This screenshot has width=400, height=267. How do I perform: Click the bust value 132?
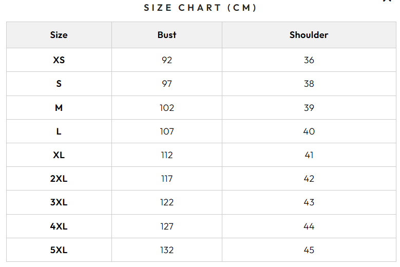tap(167, 250)
